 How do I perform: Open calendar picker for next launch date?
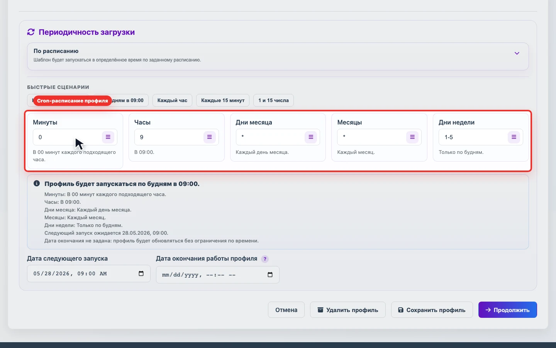(x=141, y=273)
